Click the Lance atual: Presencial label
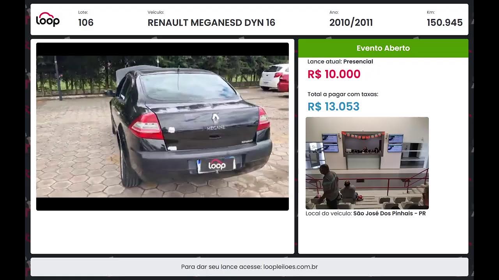The height and width of the screenshot is (280, 499). (340, 61)
